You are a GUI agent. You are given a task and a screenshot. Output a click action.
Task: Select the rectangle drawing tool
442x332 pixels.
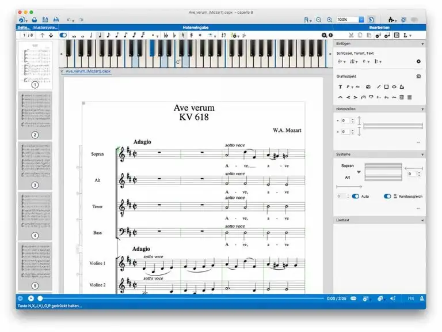[387, 86]
